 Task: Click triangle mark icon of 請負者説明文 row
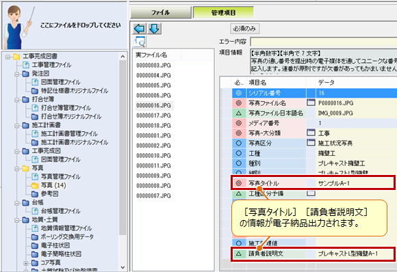pos(238,254)
